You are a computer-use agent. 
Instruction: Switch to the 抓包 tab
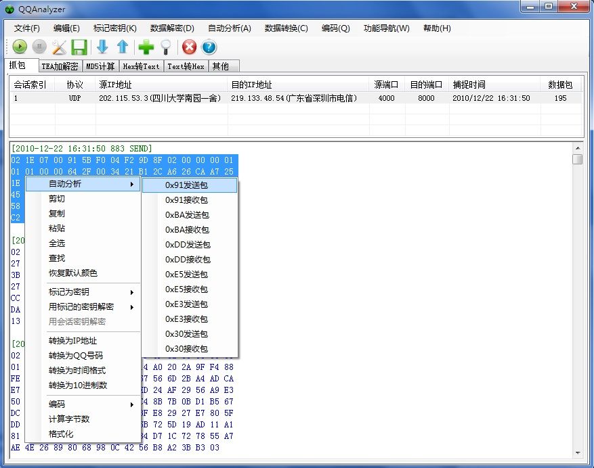coord(22,66)
